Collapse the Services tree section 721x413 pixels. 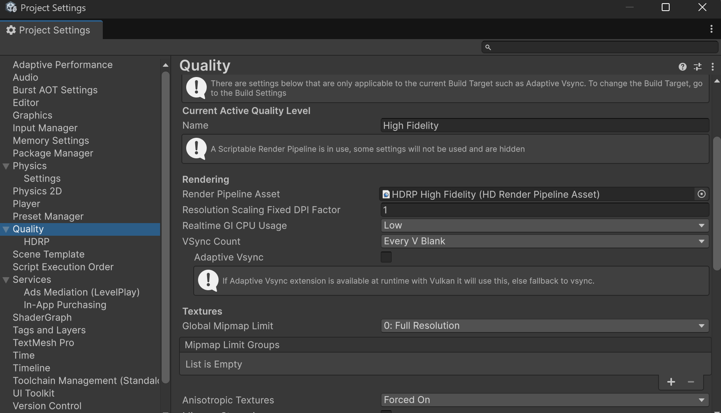[x=6, y=280]
